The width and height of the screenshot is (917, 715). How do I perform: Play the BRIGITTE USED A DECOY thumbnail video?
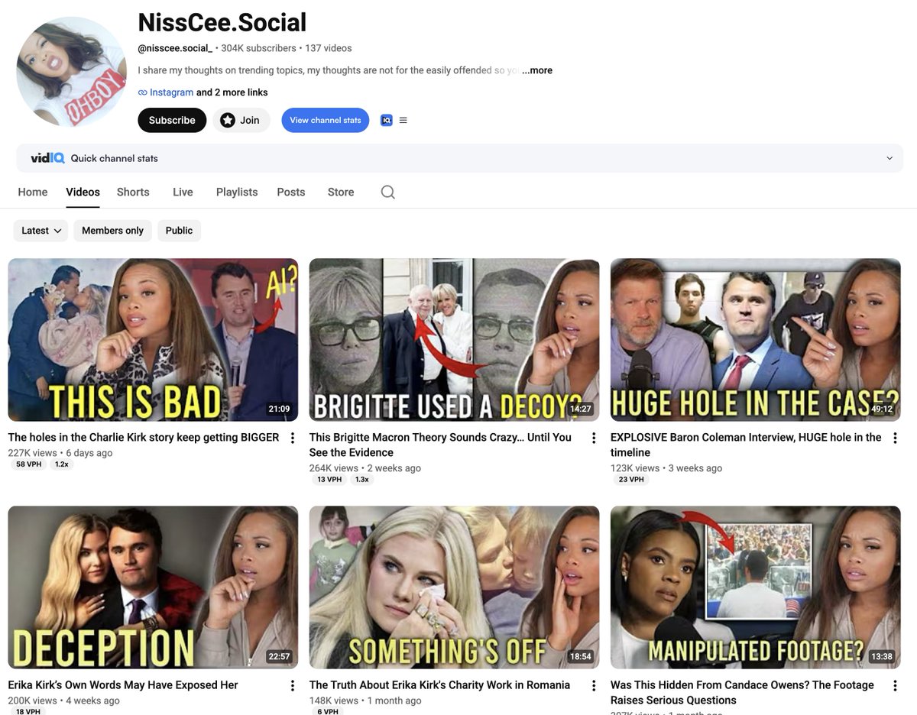tap(454, 340)
